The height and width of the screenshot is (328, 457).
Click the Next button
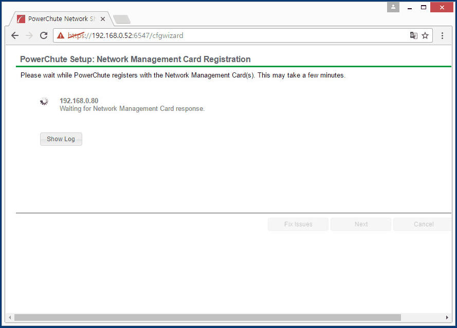pyautogui.click(x=361, y=224)
